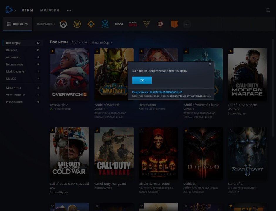Add a favorite with plus icon

[187, 24]
